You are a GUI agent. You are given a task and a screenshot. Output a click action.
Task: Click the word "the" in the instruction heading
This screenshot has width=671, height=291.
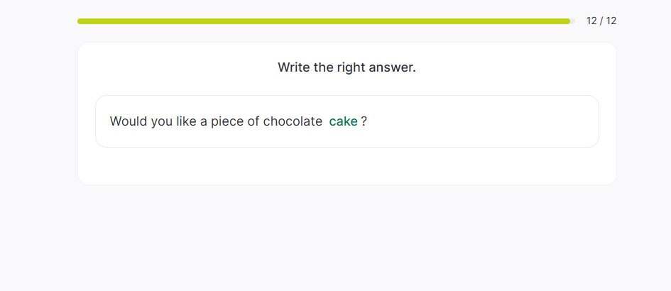point(323,67)
